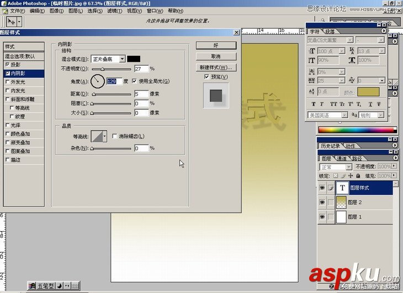
Task: Click the lock image pixels brush icon
Action: pyautogui.click(x=343, y=176)
